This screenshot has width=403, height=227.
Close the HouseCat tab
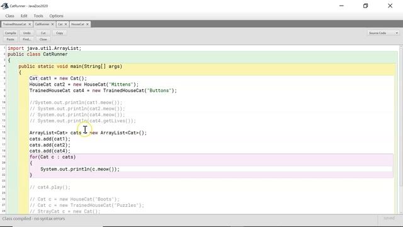point(88,24)
